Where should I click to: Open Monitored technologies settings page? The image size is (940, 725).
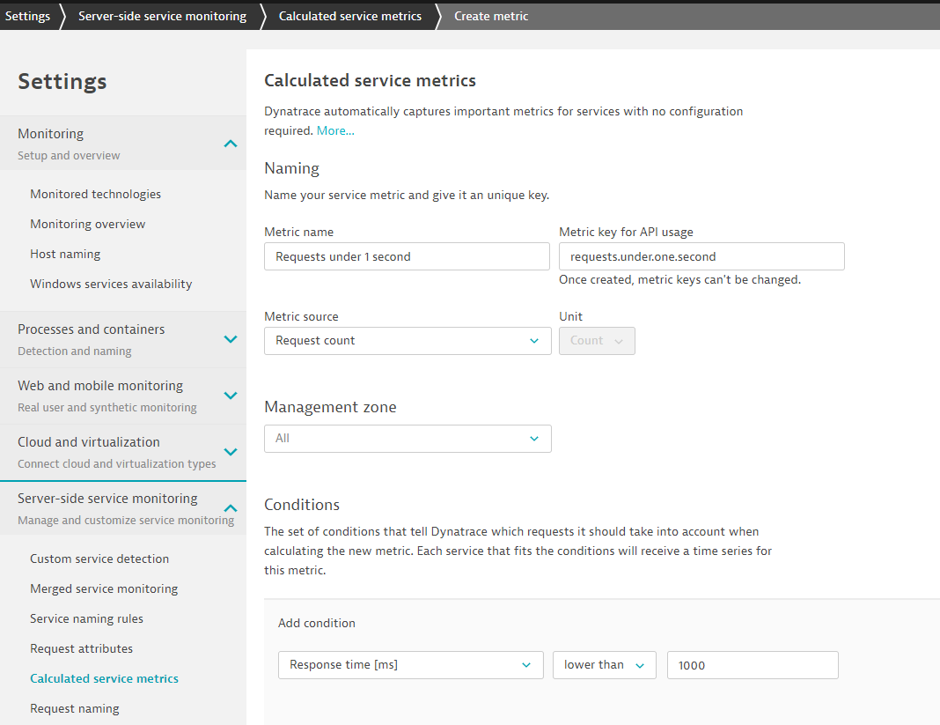coord(95,194)
